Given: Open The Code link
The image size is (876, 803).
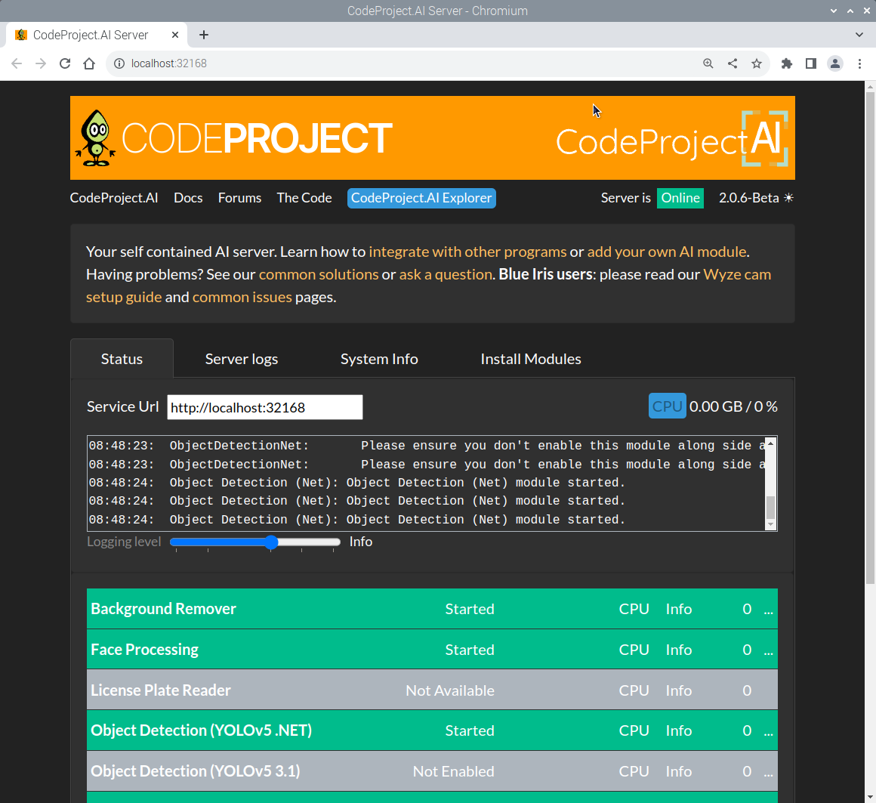Looking at the screenshot, I should pos(304,198).
